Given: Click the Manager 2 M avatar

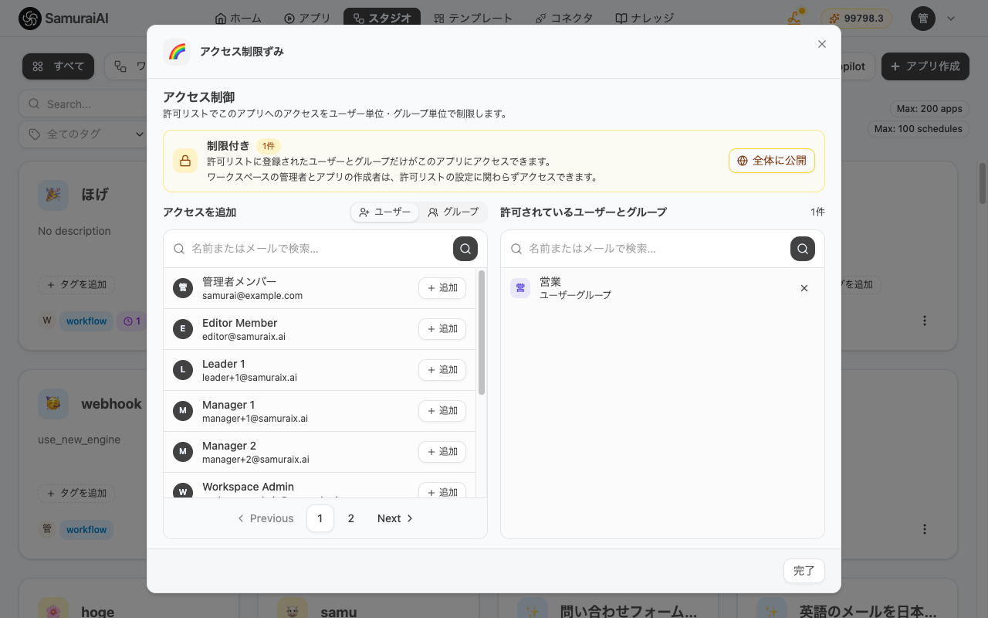Looking at the screenshot, I should coord(183,451).
